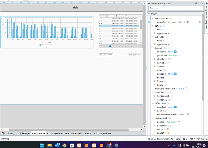Go to table page 2
This screenshot has height=148, width=208.
pyautogui.click(x=113, y=46)
